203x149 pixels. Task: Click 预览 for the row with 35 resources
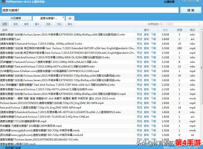pyautogui.click(x=139, y=76)
